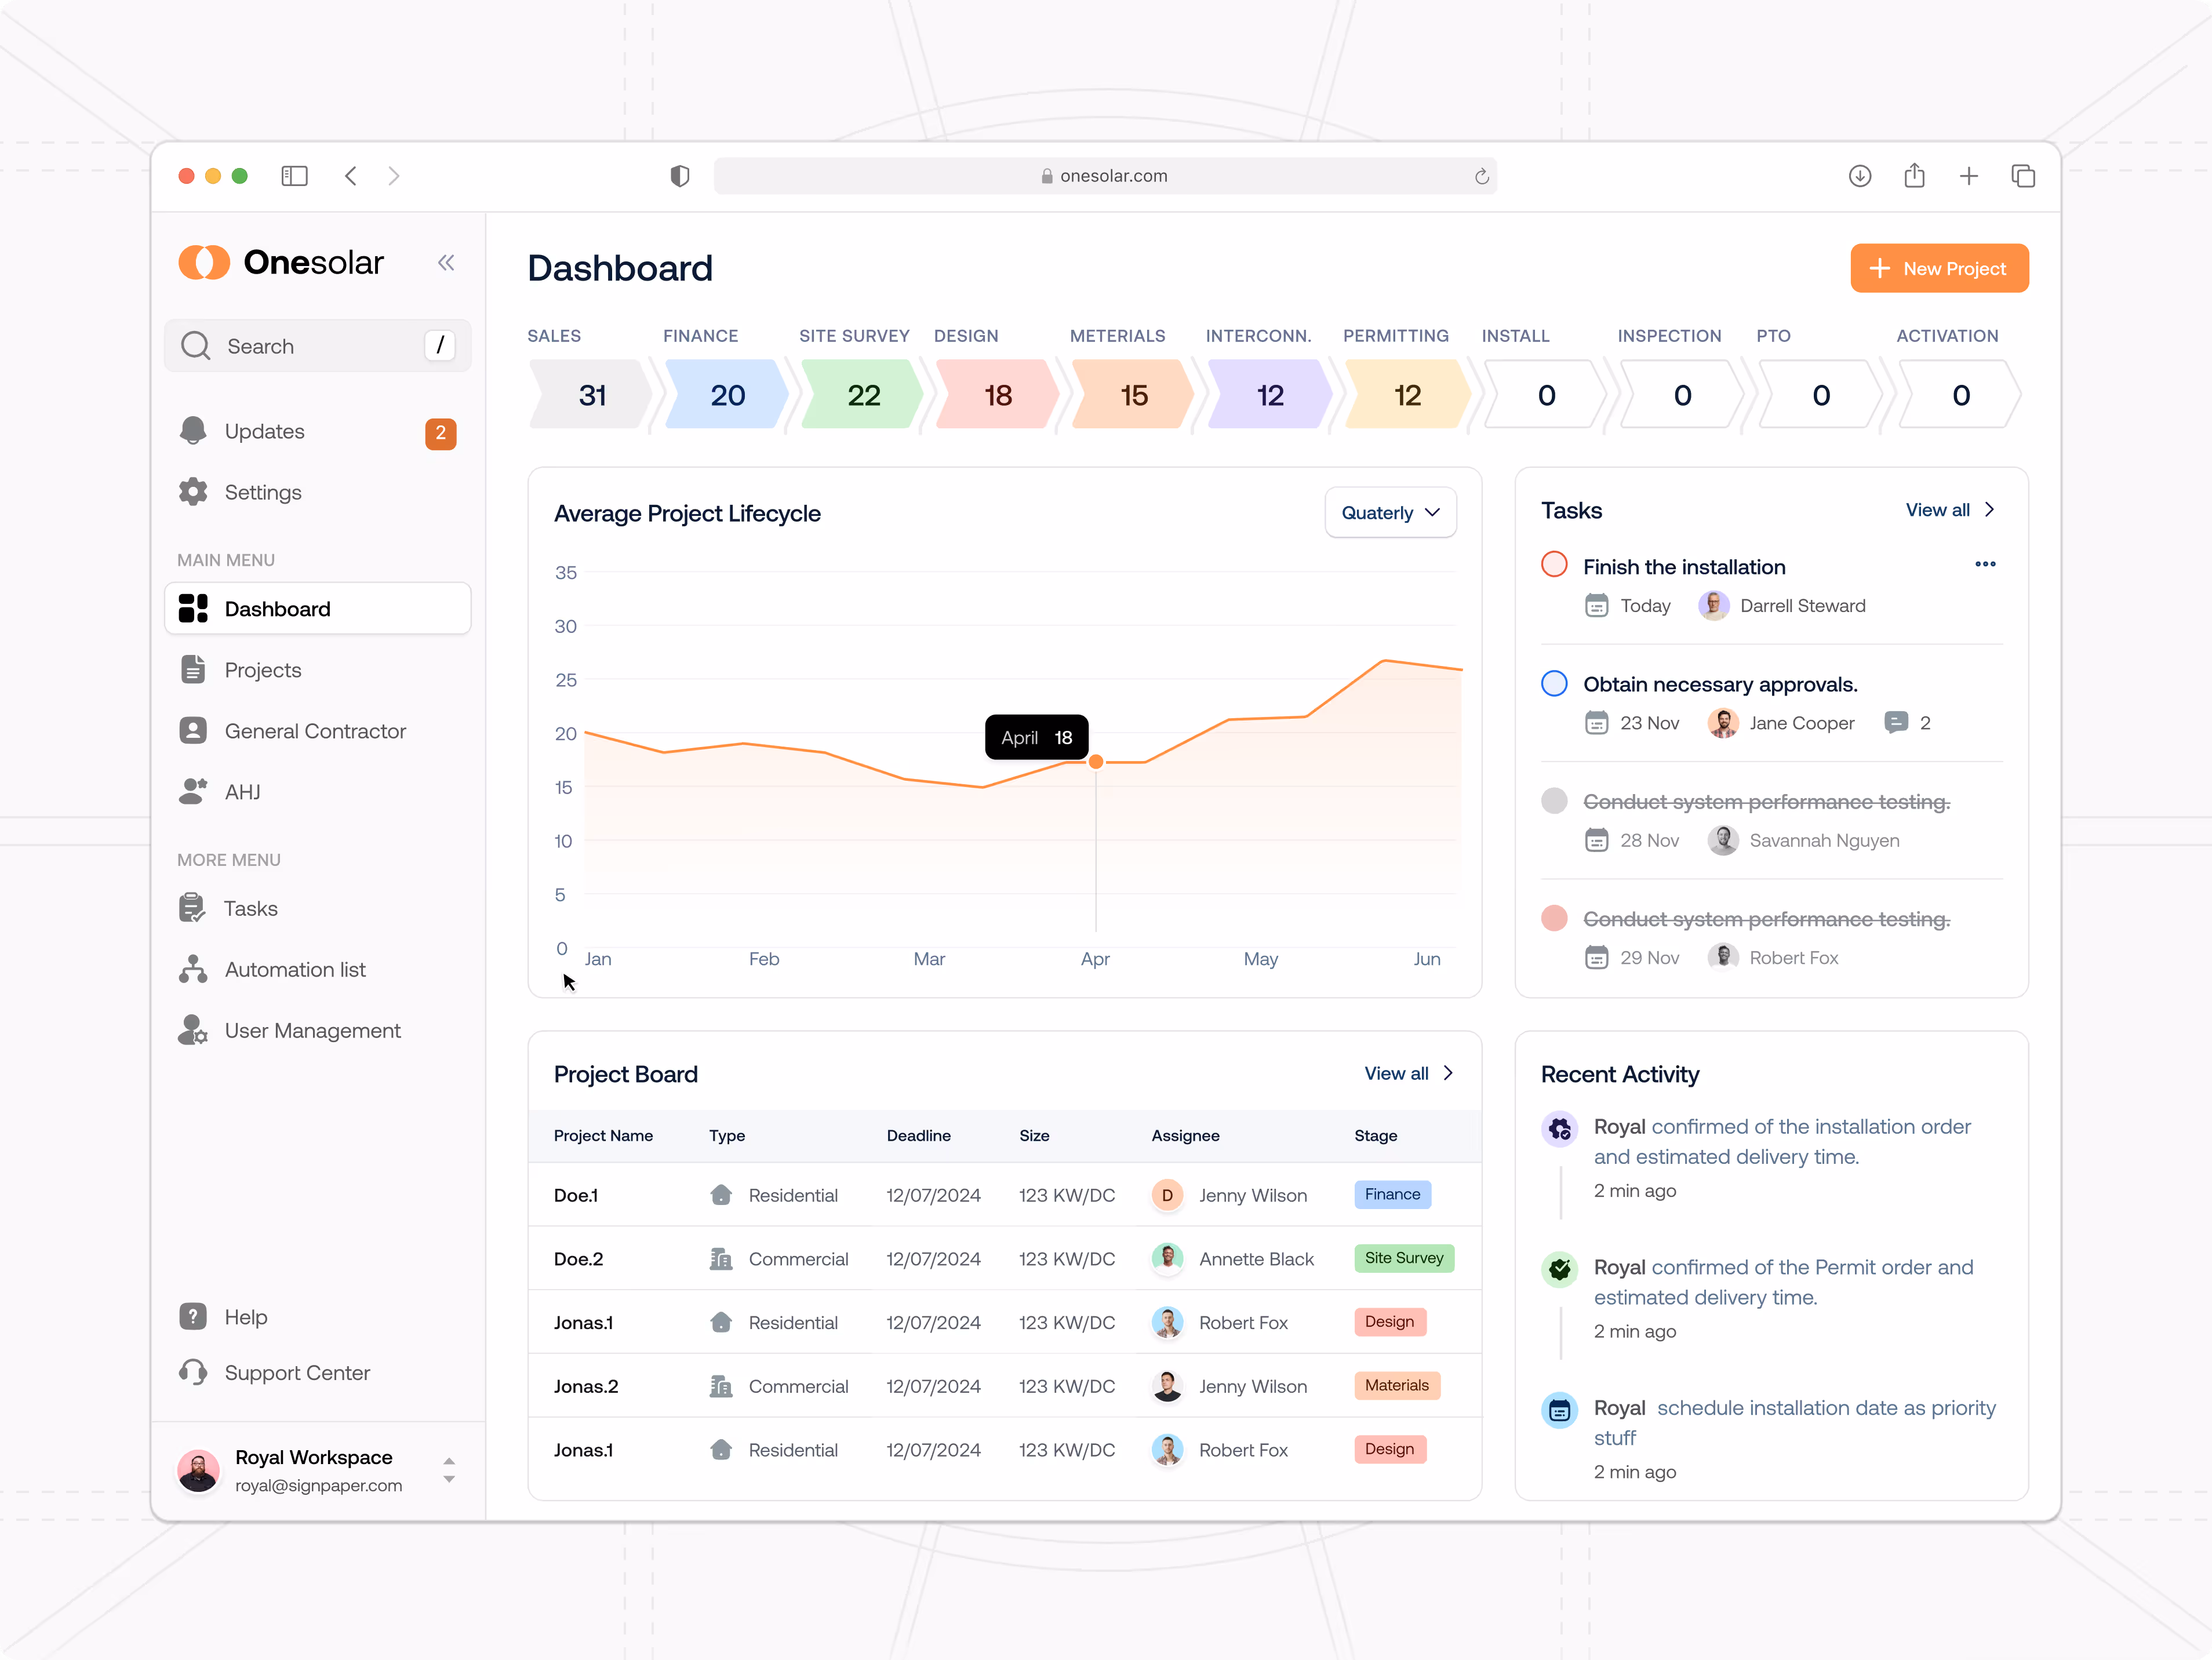Open the Quaterly period dropdown

tap(1390, 513)
